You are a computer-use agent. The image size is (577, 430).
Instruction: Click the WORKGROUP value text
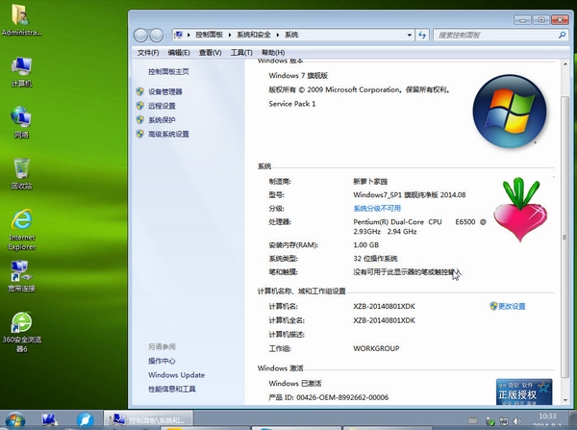click(x=376, y=348)
